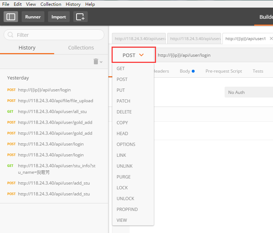
Task: Click the new window icon button
Action: pyautogui.click(x=80, y=17)
